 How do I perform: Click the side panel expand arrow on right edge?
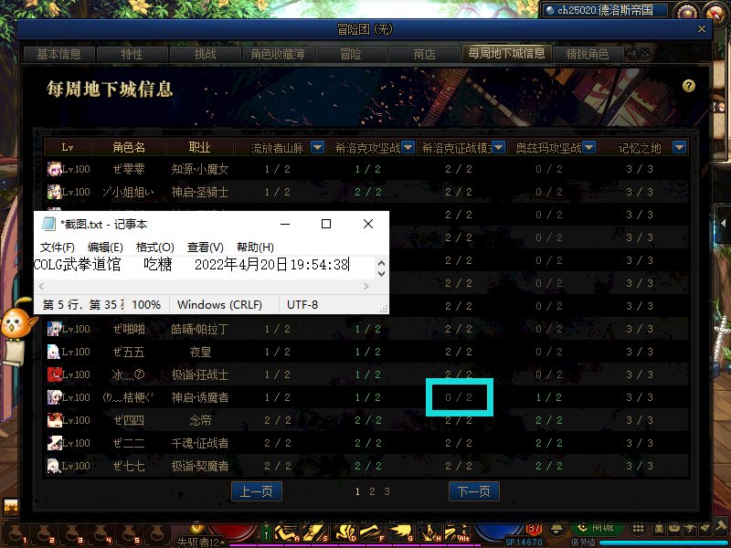(x=723, y=223)
